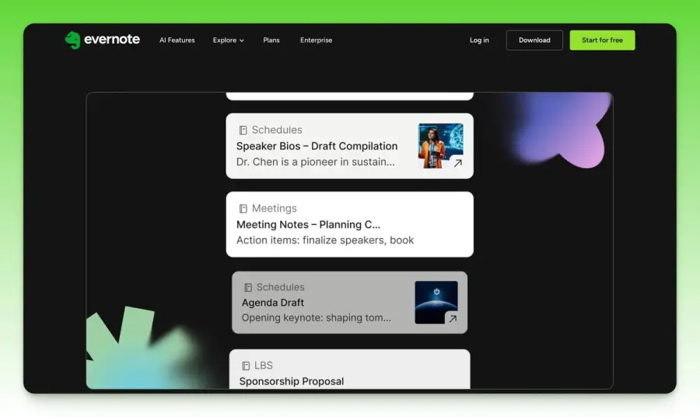The image size is (700, 417).
Task: Click the Download button
Action: (x=534, y=40)
